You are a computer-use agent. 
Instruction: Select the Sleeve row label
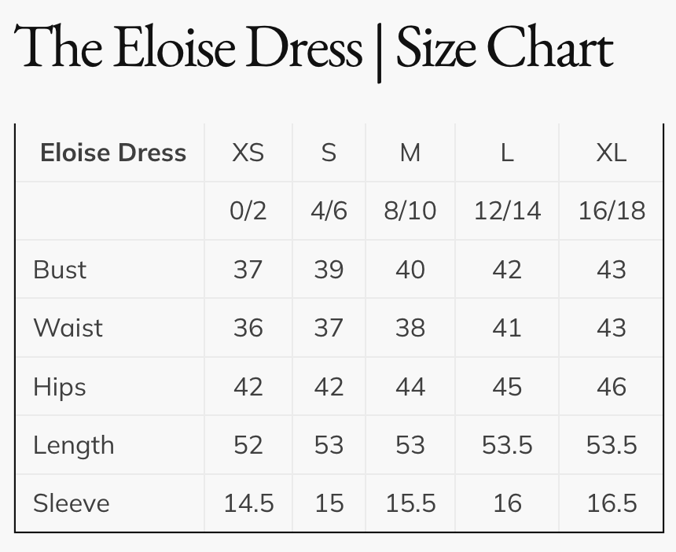tap(71, 503)
